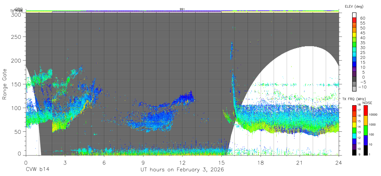Select the orange 45–50 elevation color segment
Screen dimensions: 381x176
point(354,30)
